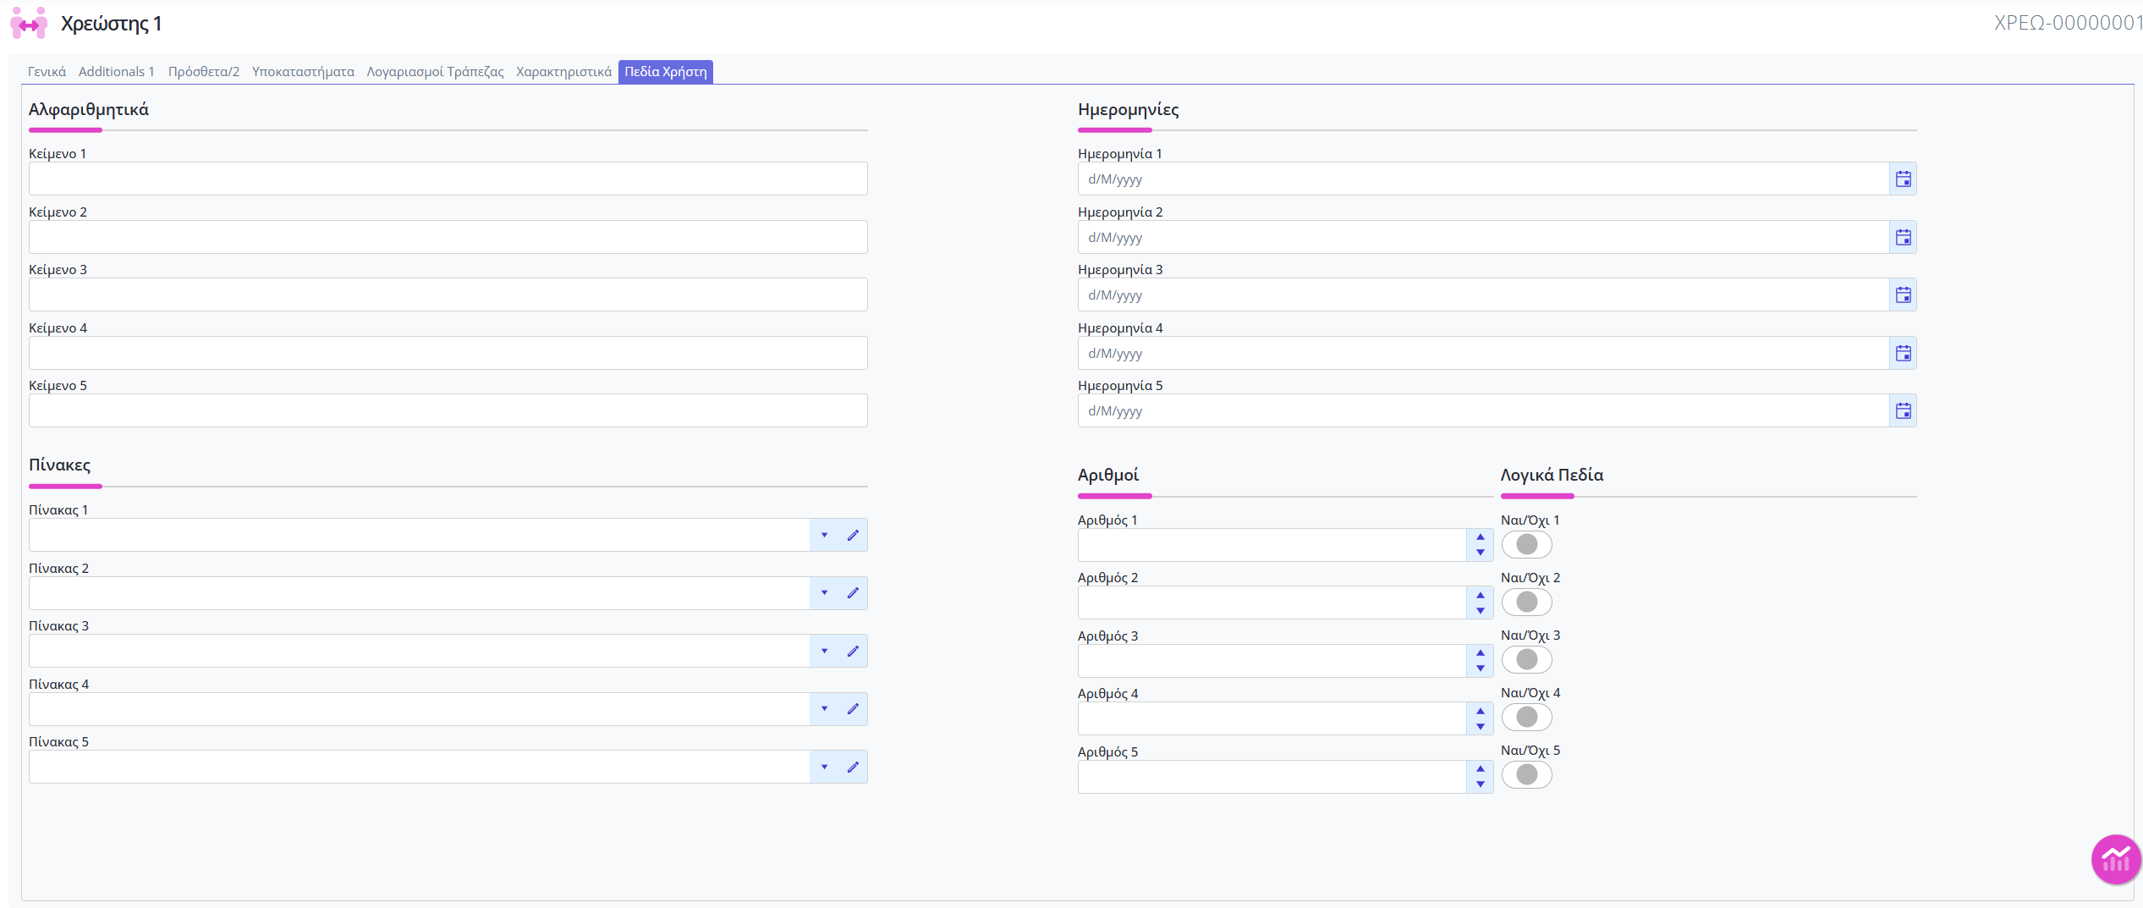Click into the Ημερομηνία 2 date field

(x=1483, y=237)
